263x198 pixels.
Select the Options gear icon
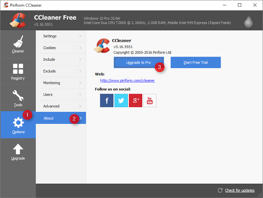[x=18, y=123]
